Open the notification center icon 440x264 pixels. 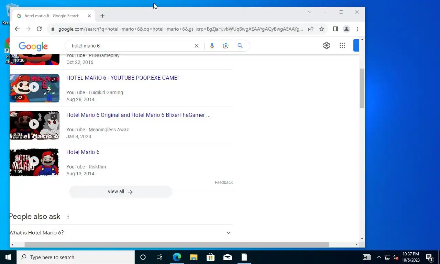[429, 257]
